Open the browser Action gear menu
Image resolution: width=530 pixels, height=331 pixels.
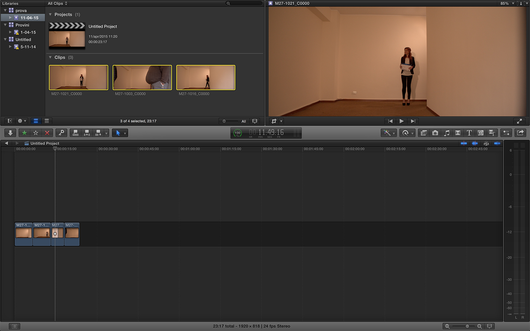coord(22,121)
